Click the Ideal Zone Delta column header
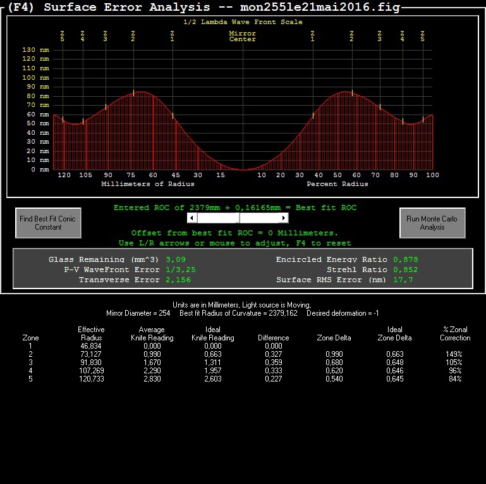The image size is (486, 484). point(394,333)
